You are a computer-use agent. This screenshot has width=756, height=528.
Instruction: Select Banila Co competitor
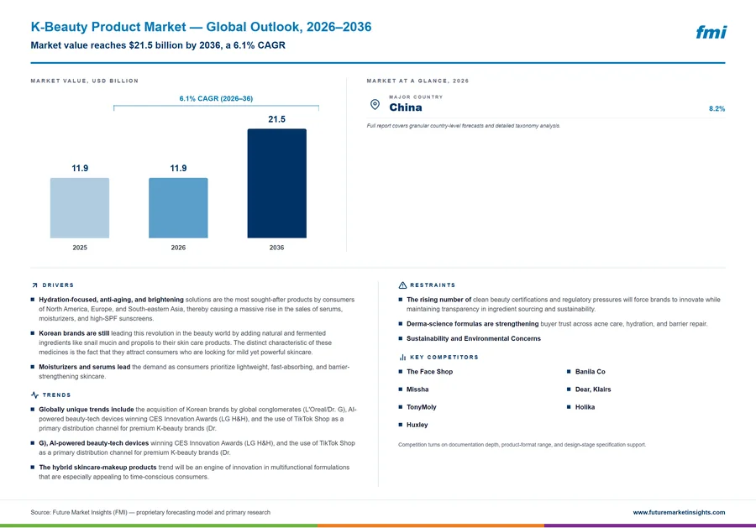(591, 372)
